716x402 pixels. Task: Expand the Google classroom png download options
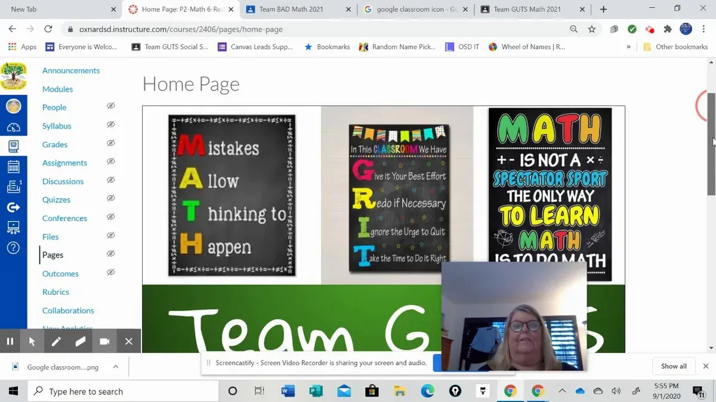tap(116, 367)
